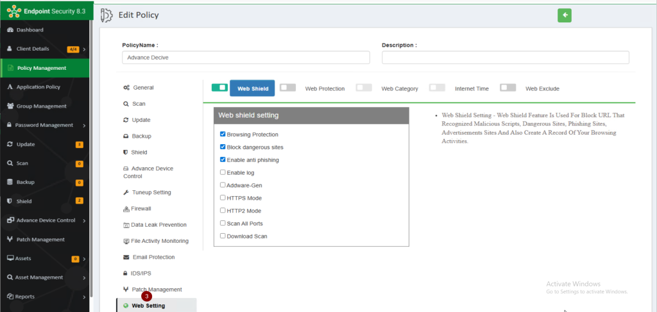Viewport: 657px width, 312px height.
Task: Go to Application Policy page
Action: click(x=38, y=87)
